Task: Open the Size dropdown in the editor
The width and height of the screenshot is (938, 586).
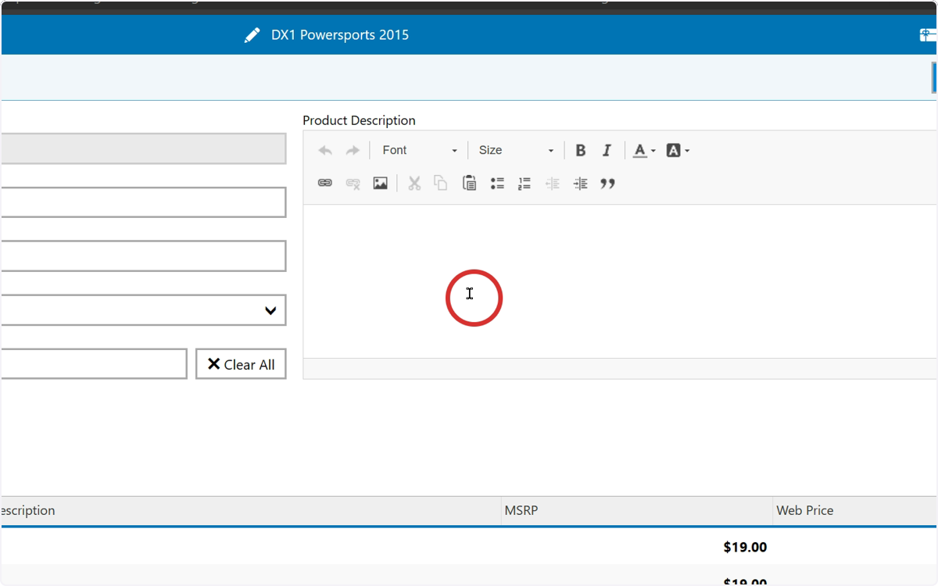Action: [x=515, y=151]
